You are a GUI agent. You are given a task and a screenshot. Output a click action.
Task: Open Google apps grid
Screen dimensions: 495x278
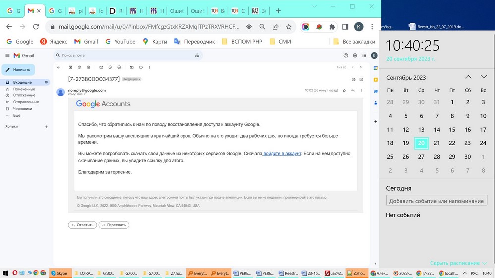pos(364,55)
